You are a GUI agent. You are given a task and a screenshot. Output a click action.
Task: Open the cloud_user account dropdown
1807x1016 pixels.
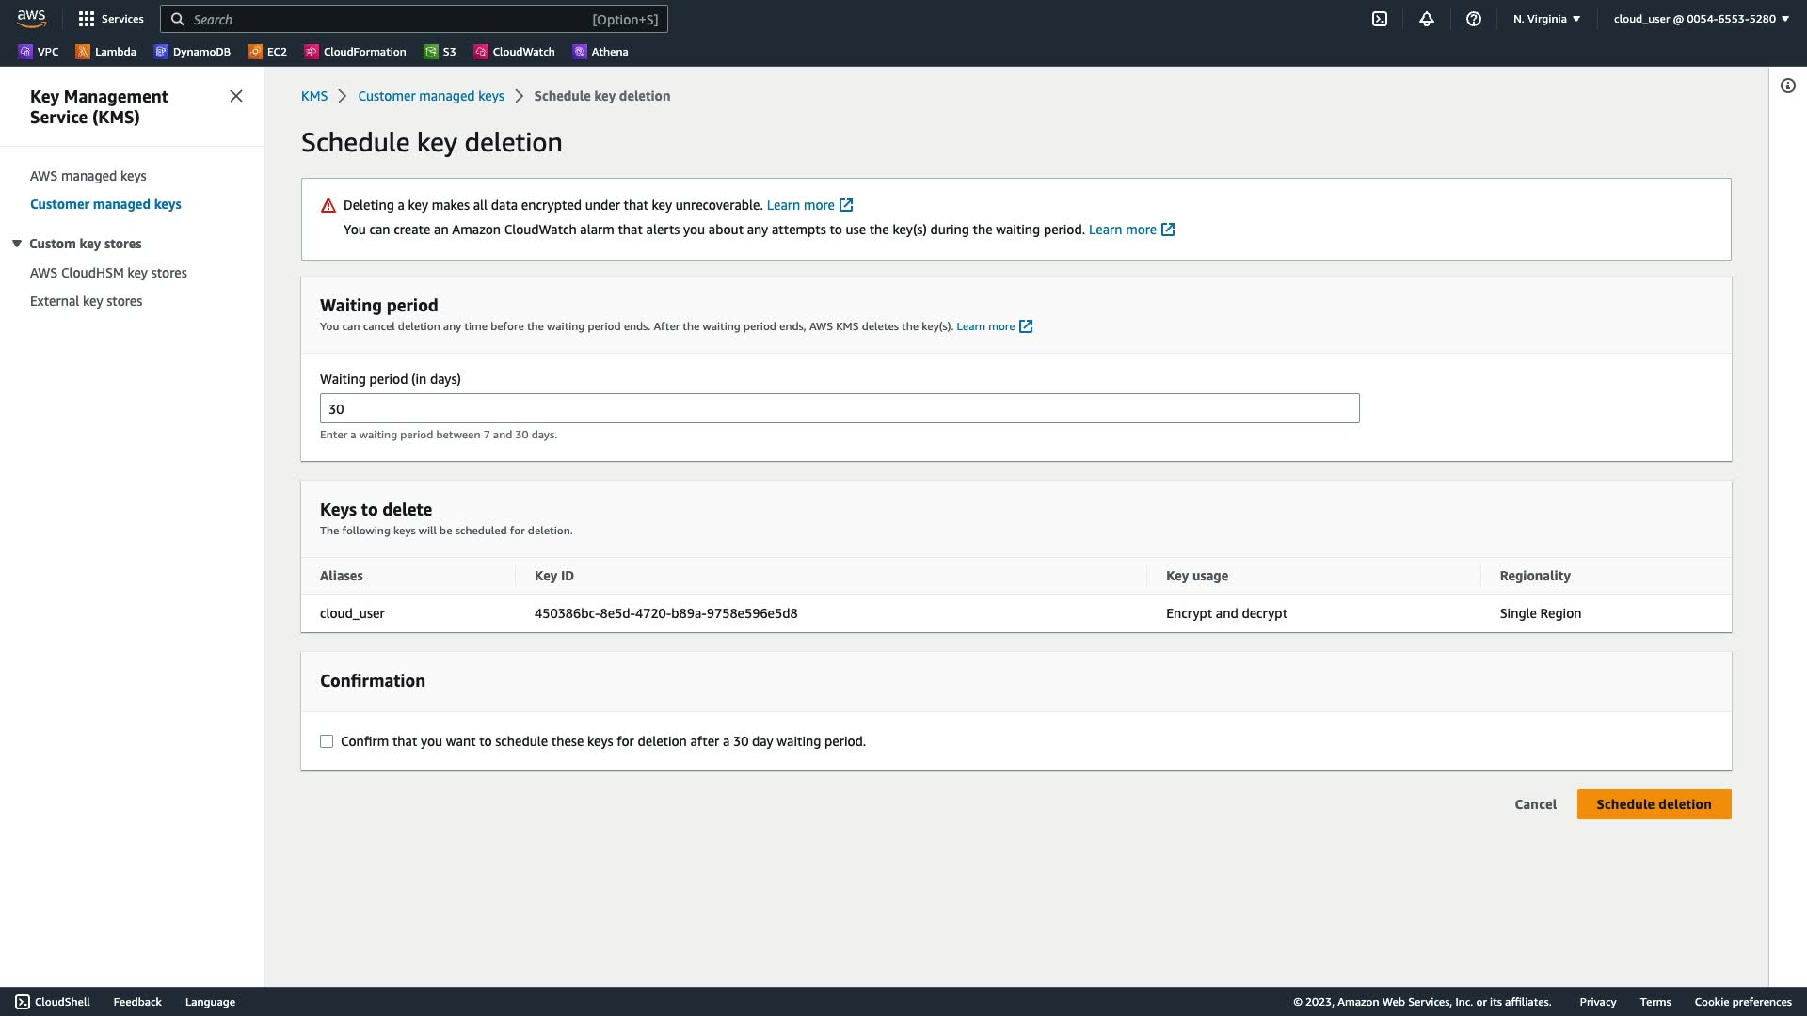(x=1700, y=19)
